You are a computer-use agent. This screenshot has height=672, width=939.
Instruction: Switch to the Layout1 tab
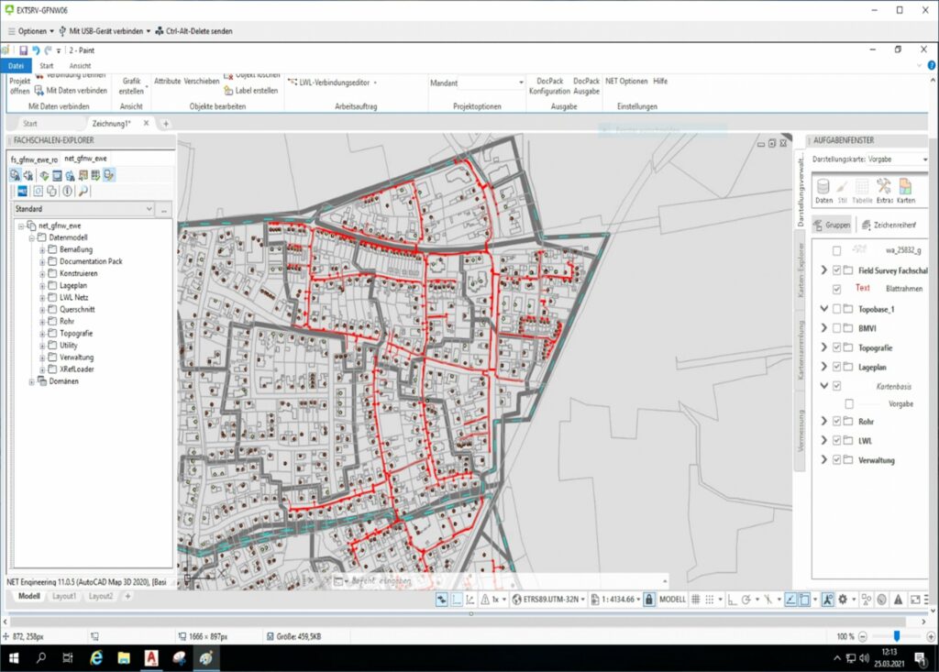click(62, 596)
